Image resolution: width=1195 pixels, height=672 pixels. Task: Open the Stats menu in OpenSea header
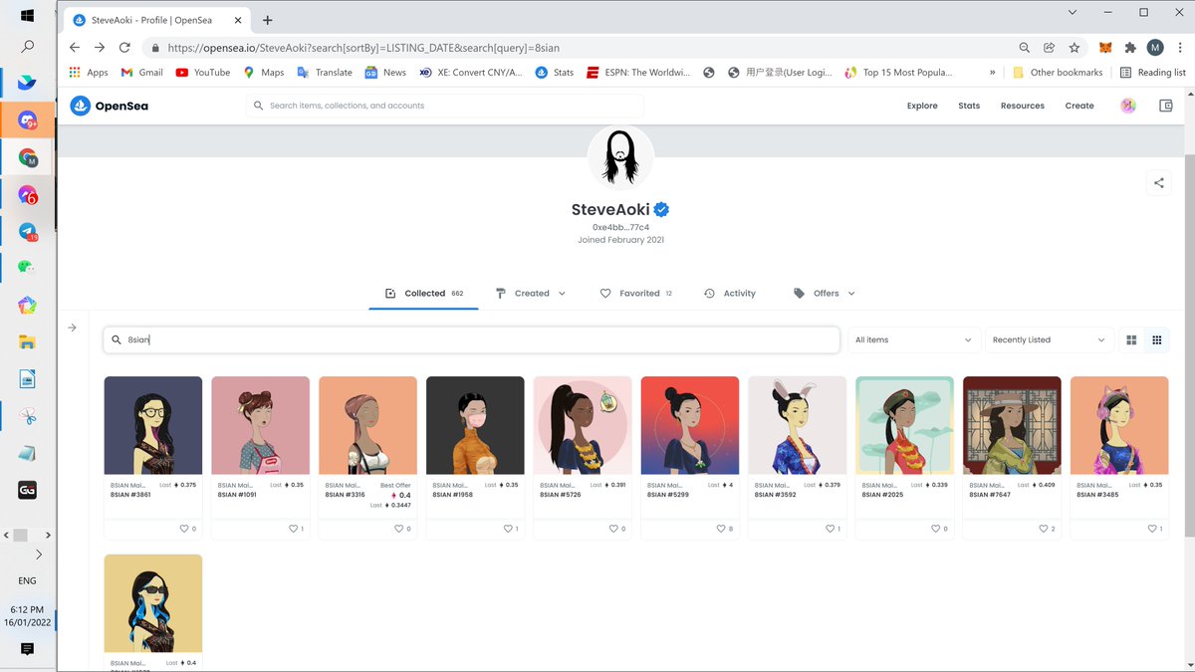969,106
